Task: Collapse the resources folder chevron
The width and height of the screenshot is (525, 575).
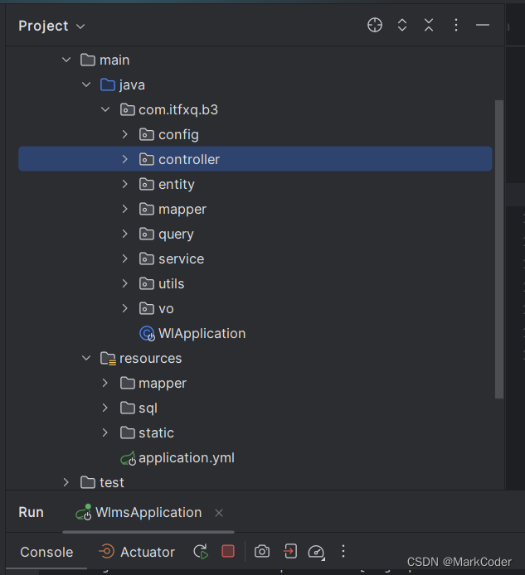Action: (x=86, y=358)
